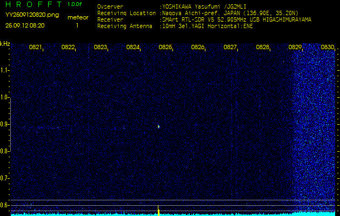This screenshot has width=340, height=216.
Task: Click the 25.09.12 08:20 timestamp
Action: coord(25,25)
